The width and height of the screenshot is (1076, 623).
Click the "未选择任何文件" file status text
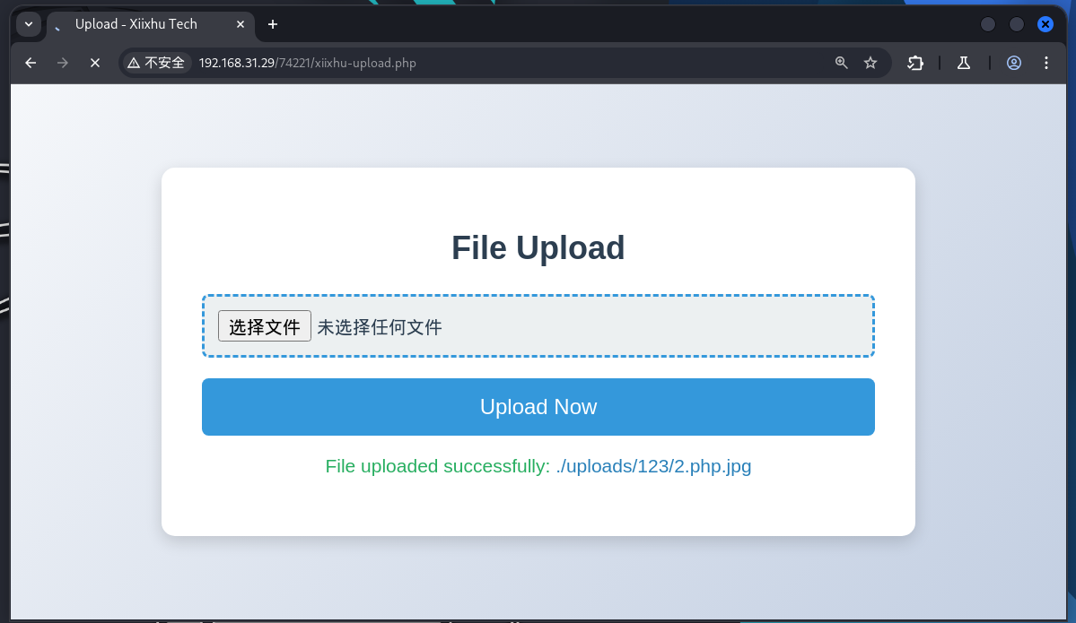pyautogui.click(x=380, y=326)
